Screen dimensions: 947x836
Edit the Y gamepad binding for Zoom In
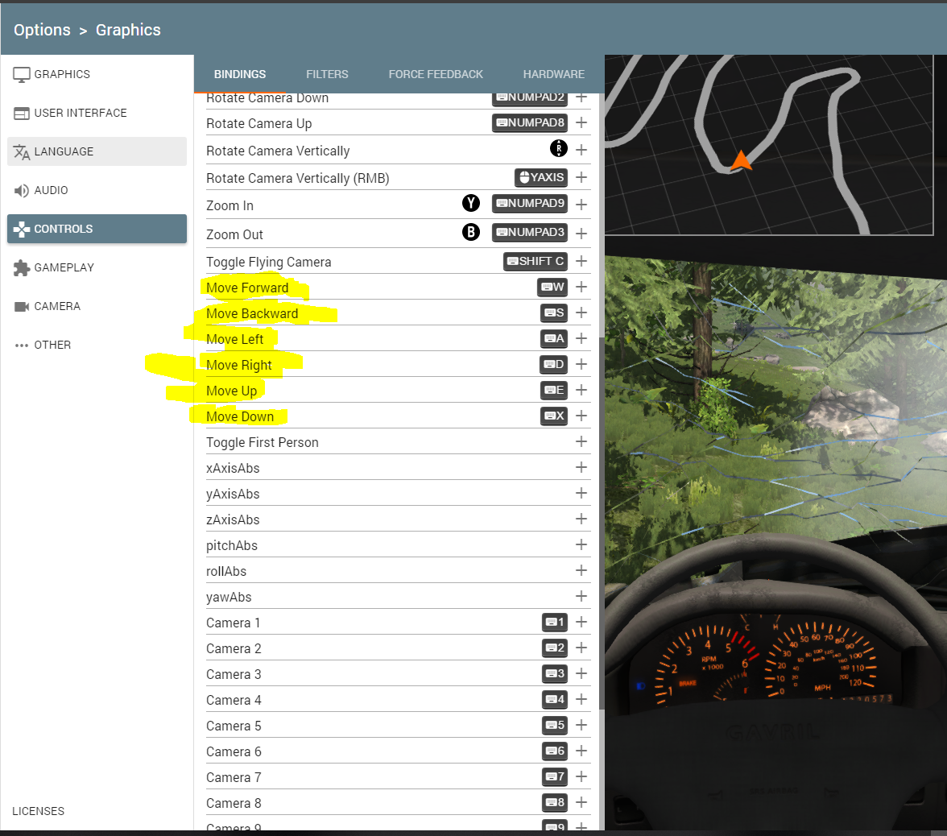(471, 203)
